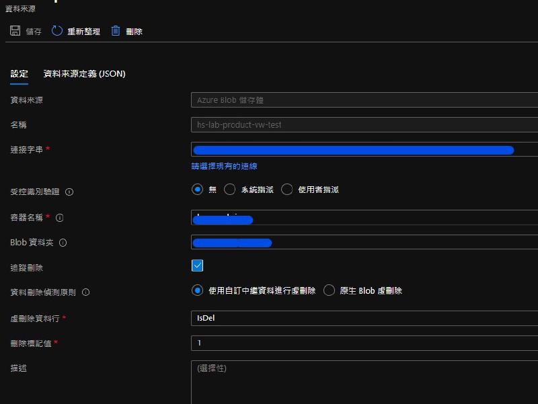Click info icon beside 資料刪除偵測原則
The image size is (538, 404).
point(85,292)
